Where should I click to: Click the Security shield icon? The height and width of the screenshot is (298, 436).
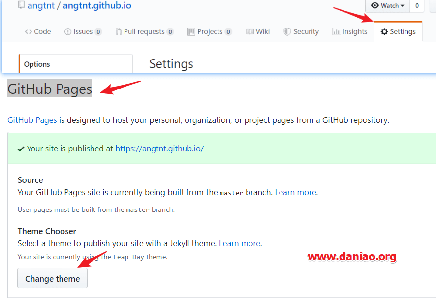(x=287, y=31)
